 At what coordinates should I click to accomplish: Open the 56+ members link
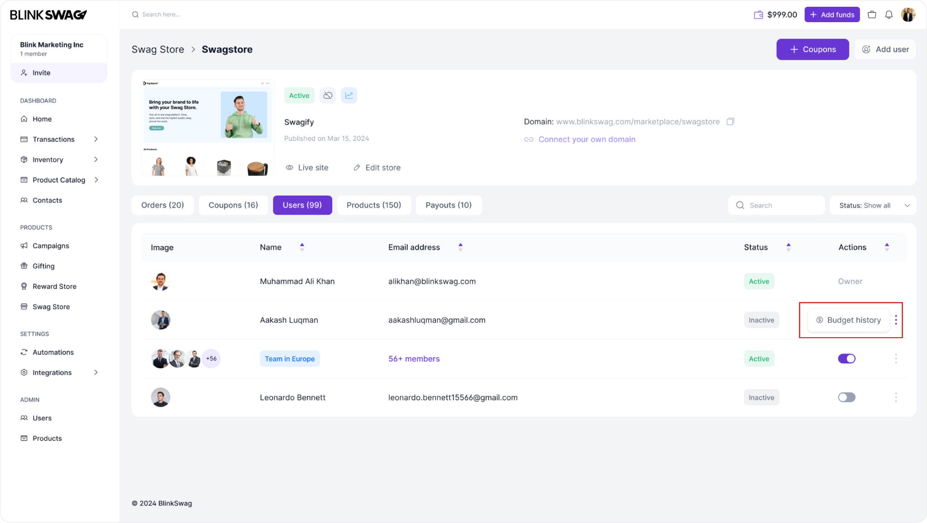point(414,359)
